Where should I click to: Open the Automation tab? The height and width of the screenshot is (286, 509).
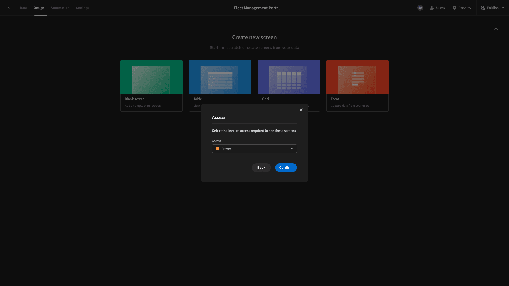pyautogui.click(x=60, y=8)
